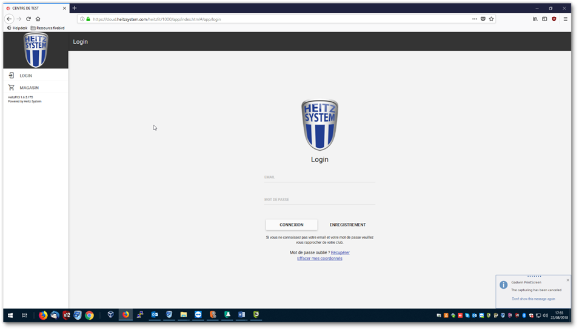Open Ressource firebird bookmark folder
Screen dimensions: 579x330
pos(48,28)
